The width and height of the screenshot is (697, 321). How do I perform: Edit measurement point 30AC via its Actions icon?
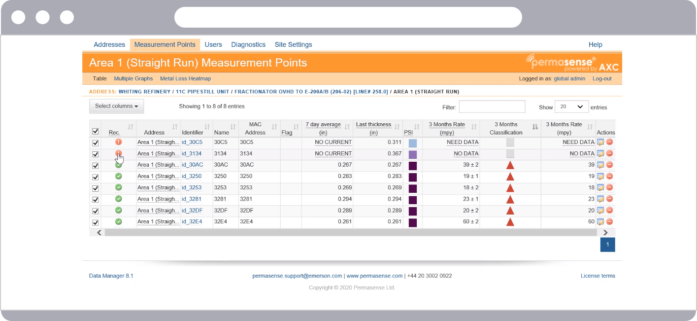(x=600, y=165)
